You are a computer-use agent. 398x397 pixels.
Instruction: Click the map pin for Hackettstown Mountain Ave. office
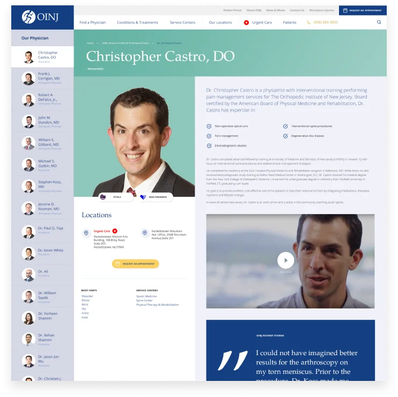tap(144, 233)
